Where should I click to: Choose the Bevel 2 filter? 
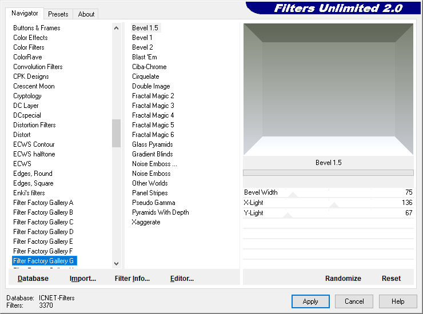(142, 47)
